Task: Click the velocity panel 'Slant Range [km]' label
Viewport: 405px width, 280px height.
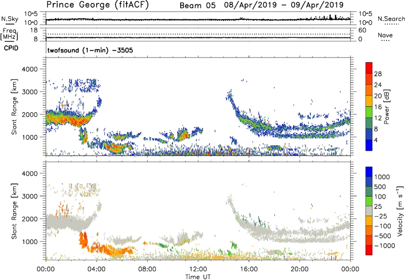Action: pyautogui.click(x=14, y=211)
